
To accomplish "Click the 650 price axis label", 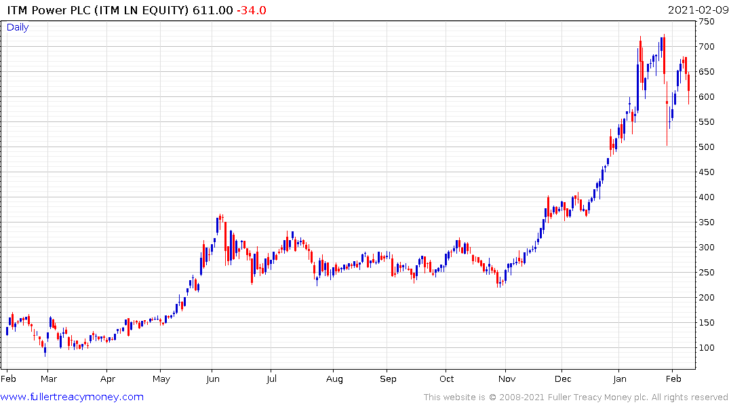I will 706,72.
